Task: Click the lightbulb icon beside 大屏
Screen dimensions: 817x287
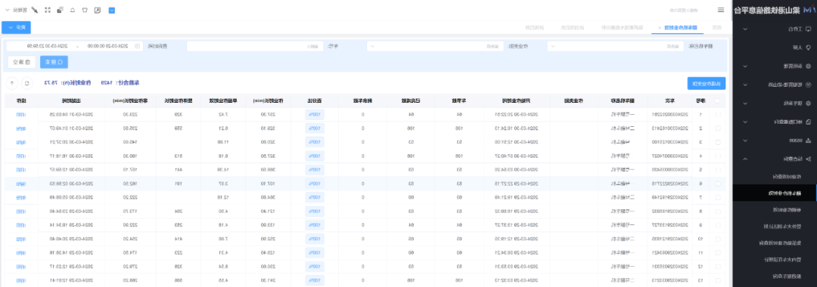Action: (x=808, y=48)
